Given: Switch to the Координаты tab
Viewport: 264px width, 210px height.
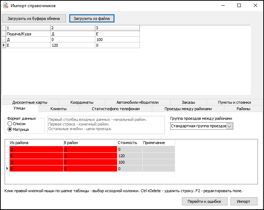Looking at the screenshot, I should tap(82, 102).
